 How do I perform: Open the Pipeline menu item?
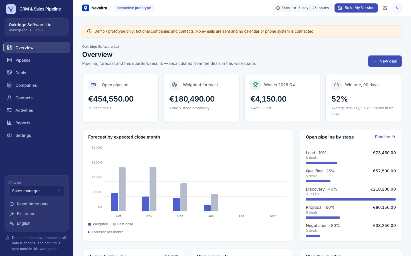[x=37, y=60]
